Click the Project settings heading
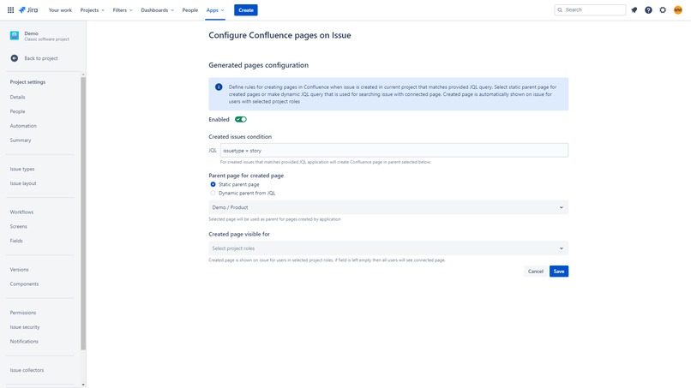Screen dimensions: 691x388 tap(27, 82)
